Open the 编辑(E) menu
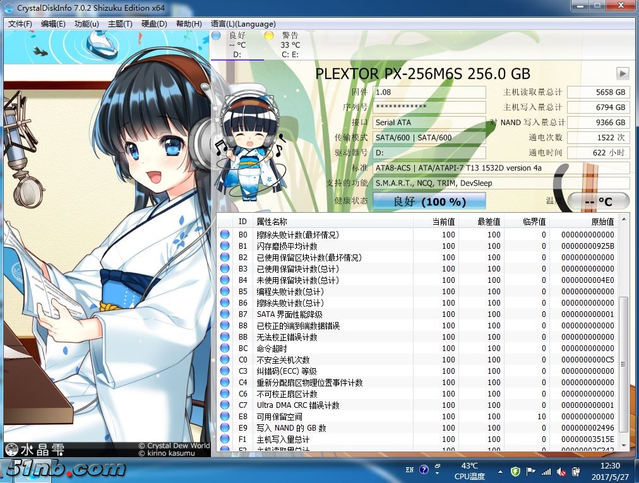The height and width of the screenshot is (483, 639). [53, 24]
